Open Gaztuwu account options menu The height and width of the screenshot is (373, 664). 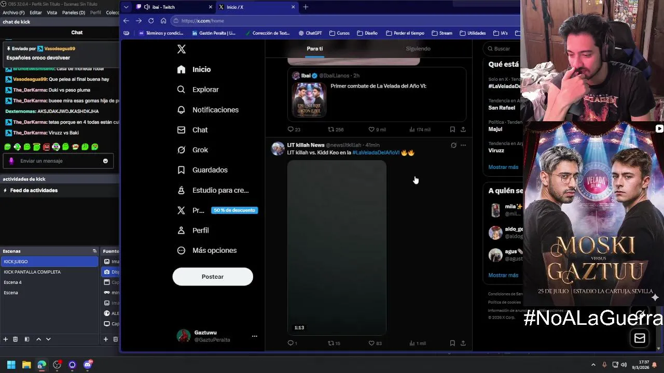(254, 336)
